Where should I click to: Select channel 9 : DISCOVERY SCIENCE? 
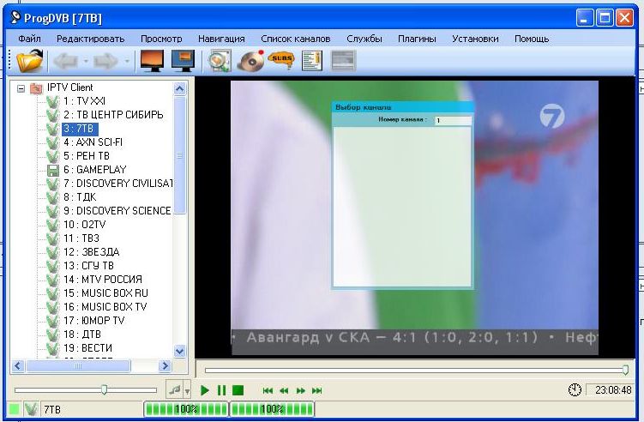(117, 211)
